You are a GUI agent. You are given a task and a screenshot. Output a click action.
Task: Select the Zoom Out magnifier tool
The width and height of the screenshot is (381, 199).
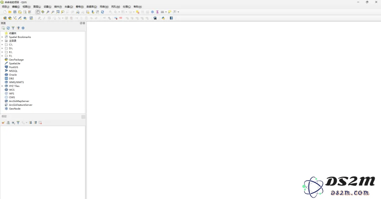coord(53,12)
